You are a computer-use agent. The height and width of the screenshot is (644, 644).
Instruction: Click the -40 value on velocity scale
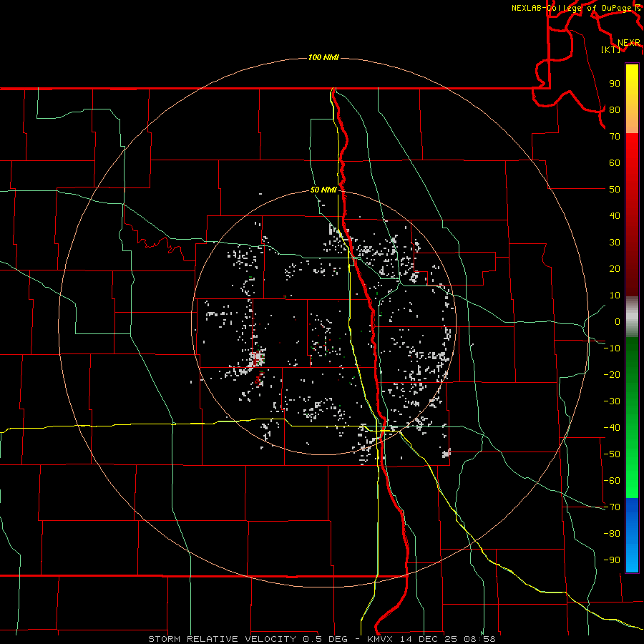[x=612, y=428]
